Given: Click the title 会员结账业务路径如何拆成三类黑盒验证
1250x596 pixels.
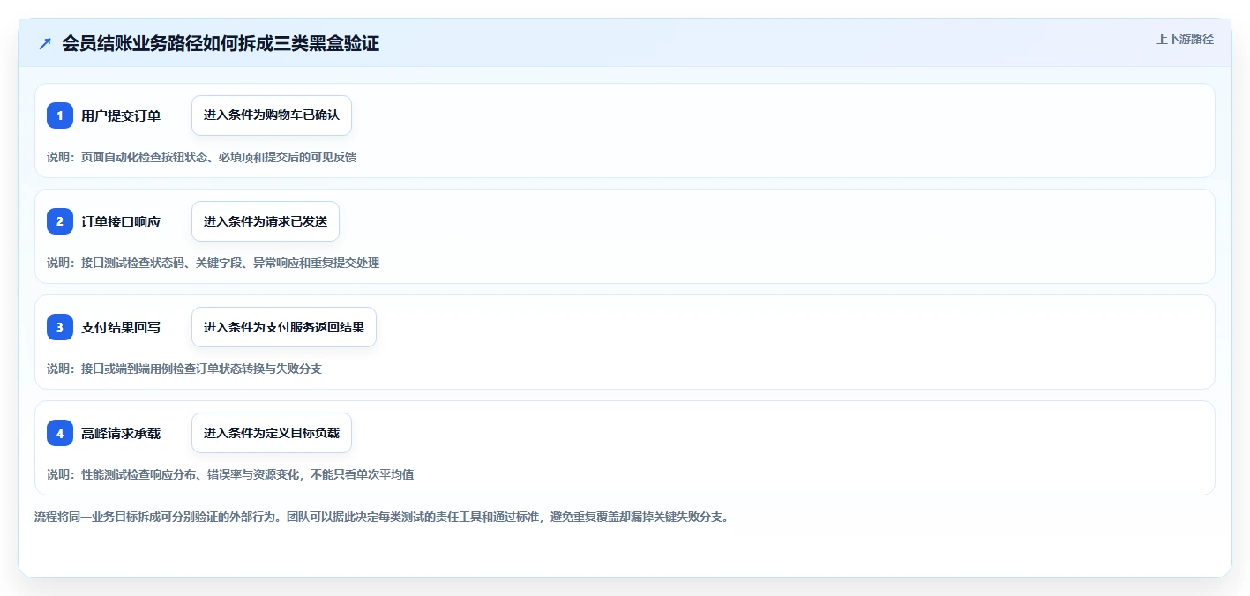Looking at the screenshot, I should (221, 43).
